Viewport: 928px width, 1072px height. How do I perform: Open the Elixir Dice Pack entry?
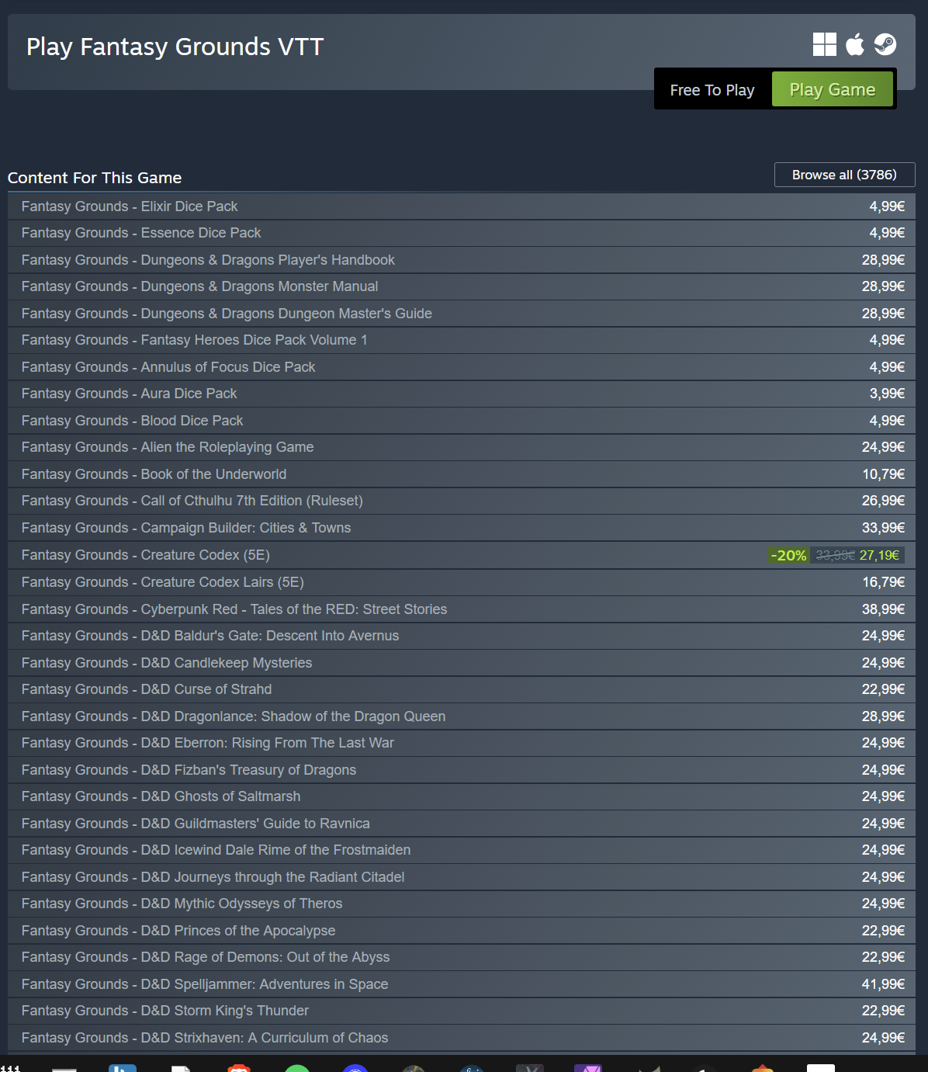tap(462, 206)
